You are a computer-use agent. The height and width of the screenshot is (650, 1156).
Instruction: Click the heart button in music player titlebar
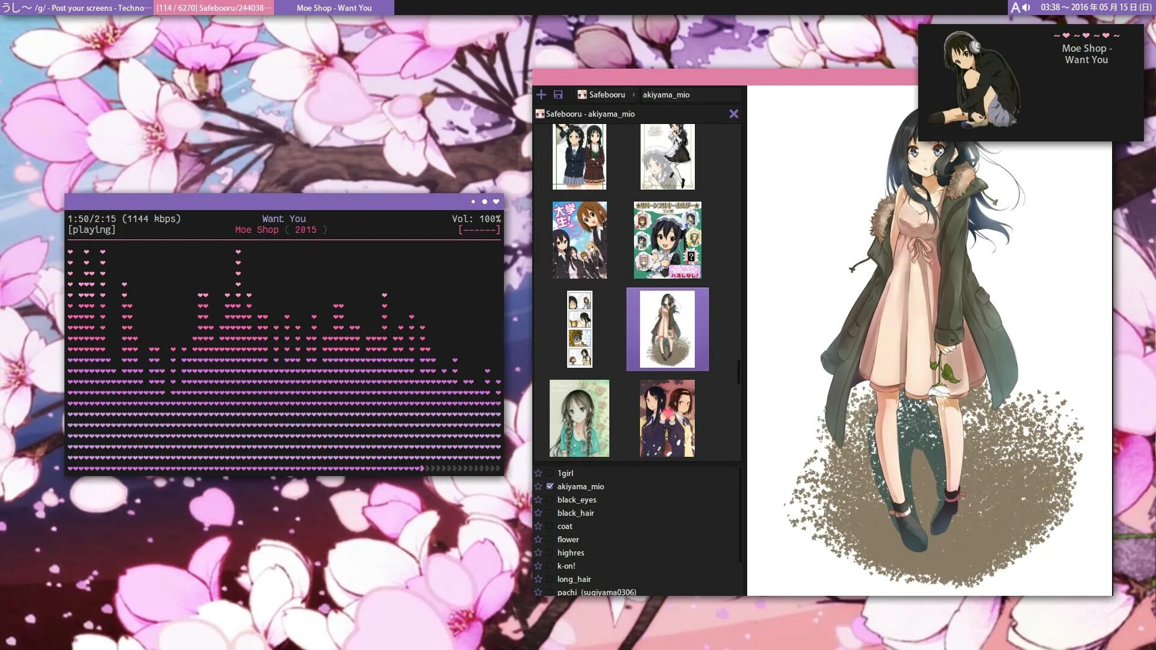496,202
